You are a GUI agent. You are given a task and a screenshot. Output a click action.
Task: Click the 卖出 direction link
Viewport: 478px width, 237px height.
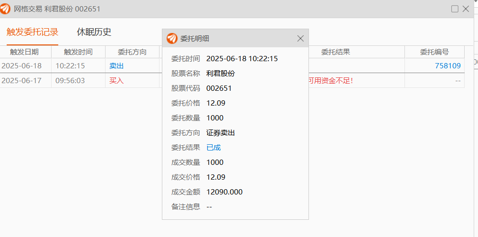[117, 65]
